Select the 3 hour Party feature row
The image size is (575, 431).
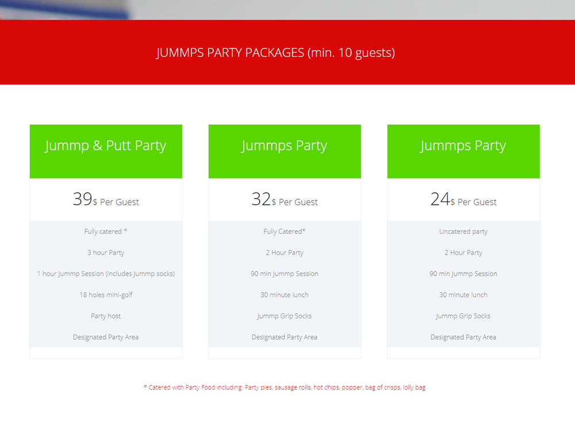(106, 253)
